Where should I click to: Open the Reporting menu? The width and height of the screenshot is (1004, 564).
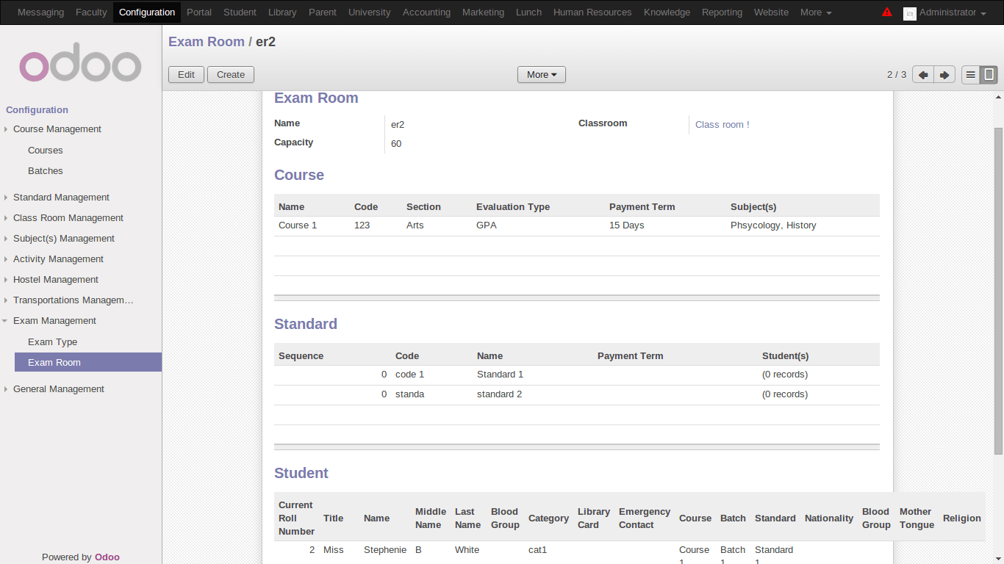point(722,12)
